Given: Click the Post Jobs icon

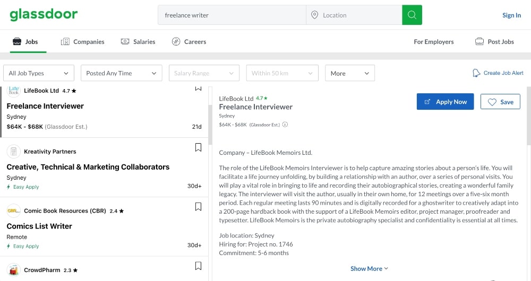Looking at the screenshot, I should tap(479, 41).
